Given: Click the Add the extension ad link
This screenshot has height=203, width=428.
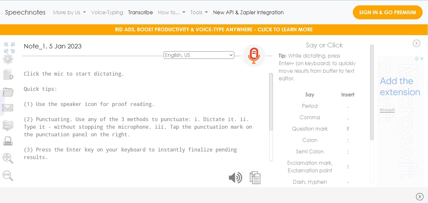Looking at the screenshot, I should pos(400,87).
